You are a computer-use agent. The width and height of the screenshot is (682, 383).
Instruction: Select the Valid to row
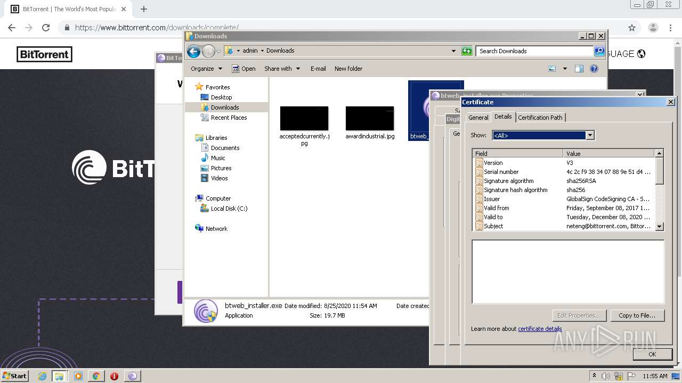[564, 217]
